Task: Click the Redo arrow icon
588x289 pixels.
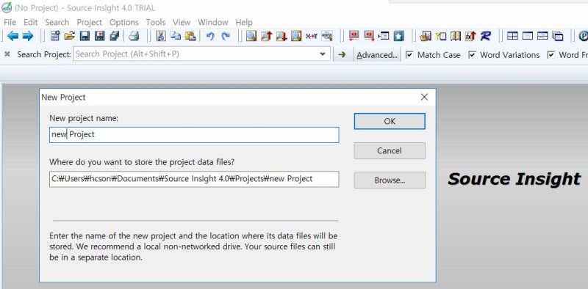Action: tap(226, 37)
